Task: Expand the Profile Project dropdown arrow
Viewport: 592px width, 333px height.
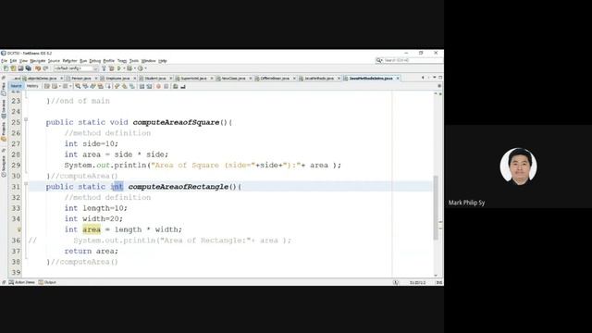Action: pyautogui.click(x=146, y=68)
